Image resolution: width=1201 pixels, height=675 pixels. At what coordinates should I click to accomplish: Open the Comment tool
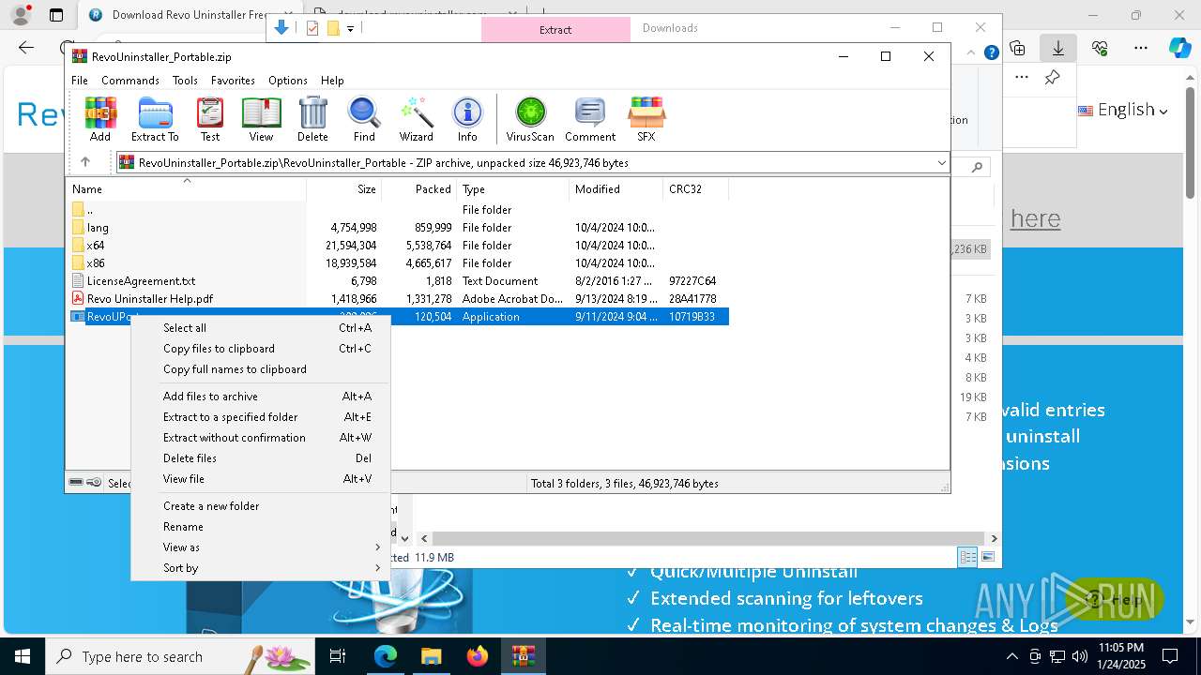(x=590, y=119)
